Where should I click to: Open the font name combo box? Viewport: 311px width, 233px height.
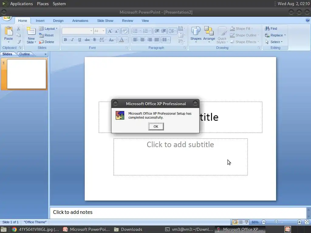click(x=77, y=31)
